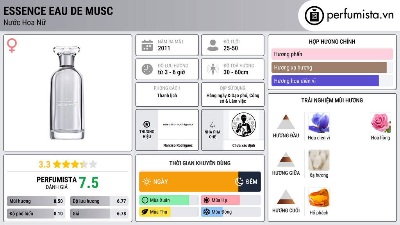Click the nose icon above Nhà pha chế
Viewport: 400px width, 225px height.
[x=212, y=124]
